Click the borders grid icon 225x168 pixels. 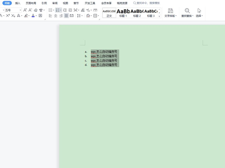click(x=95, y=16)
